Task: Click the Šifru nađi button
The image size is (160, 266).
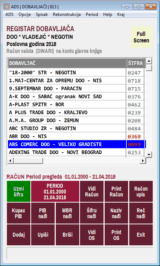Action: pyautogui.click(x=92, y=213)
